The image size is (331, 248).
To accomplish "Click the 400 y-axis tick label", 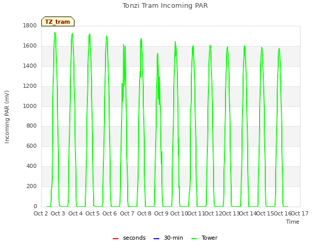I will [32, 166].
